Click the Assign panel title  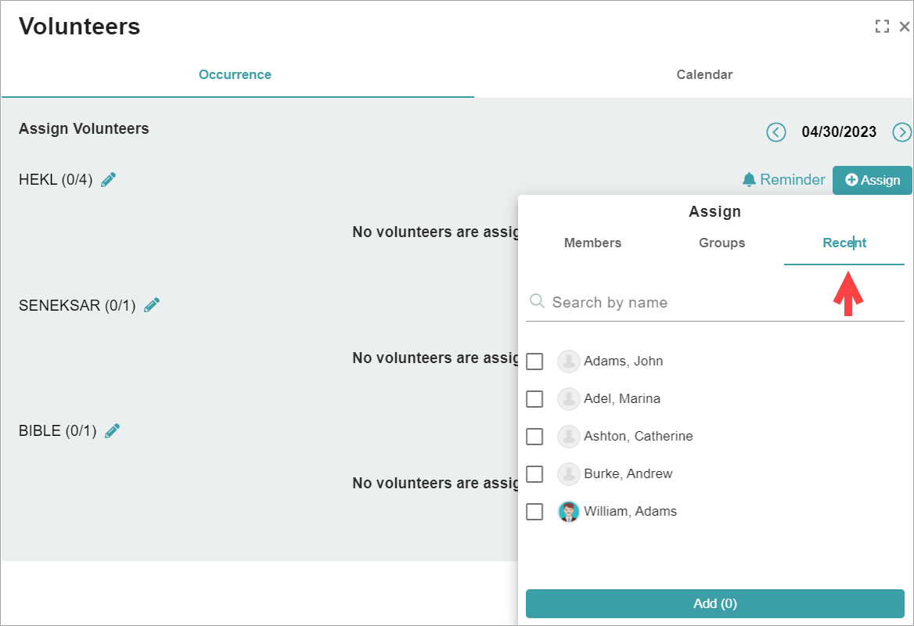714,211
